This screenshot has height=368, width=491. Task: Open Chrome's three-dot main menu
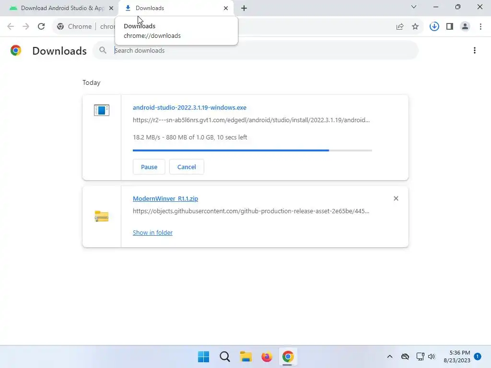pyautogui.click(x=480, y=27)
